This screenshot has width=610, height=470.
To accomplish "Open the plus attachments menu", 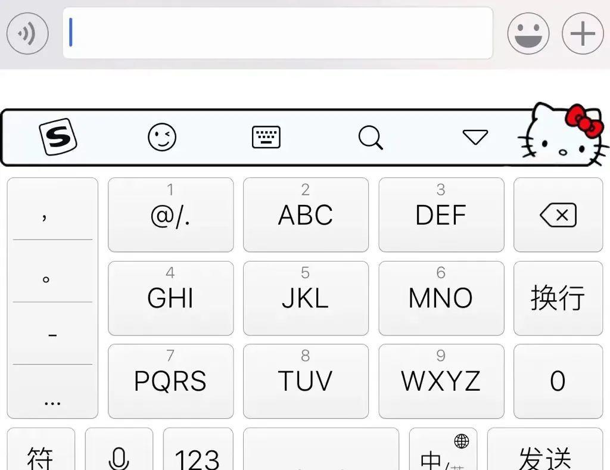I will click(x=583, y=33).
